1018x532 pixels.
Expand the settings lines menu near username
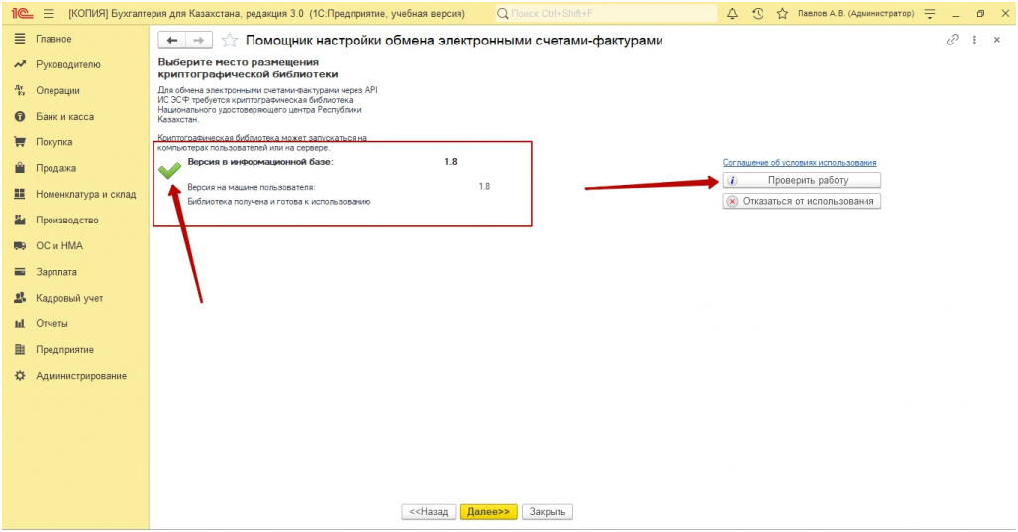[x=930, y=13]
